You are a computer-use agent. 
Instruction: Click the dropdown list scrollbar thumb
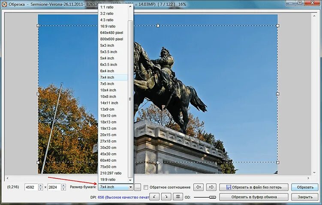[x=130, y=99]
